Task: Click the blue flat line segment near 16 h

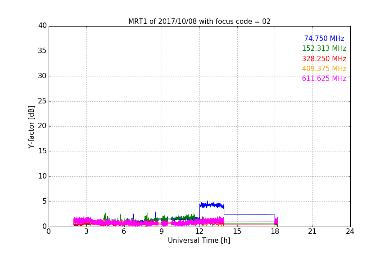Action: [249, 214]
